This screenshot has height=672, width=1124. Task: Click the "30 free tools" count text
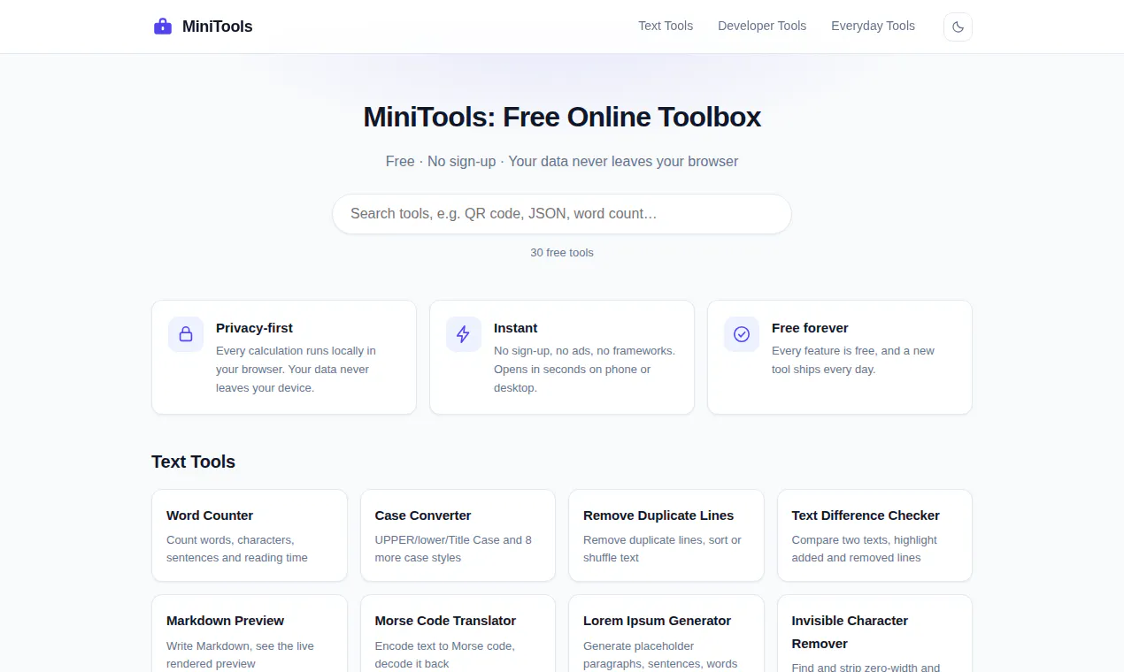[x=562, y=253]
